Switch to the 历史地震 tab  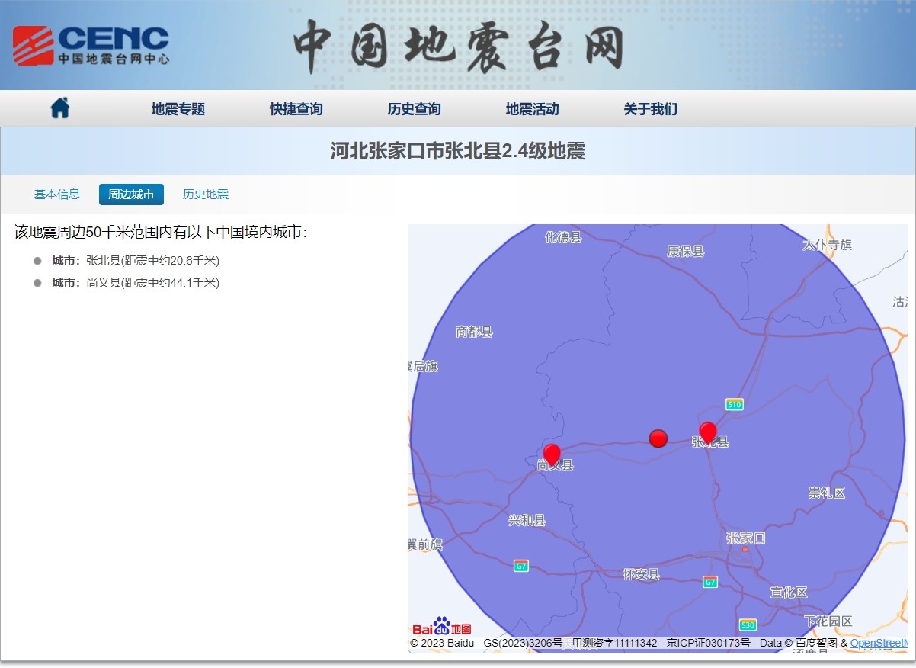[x=206, y=194]
